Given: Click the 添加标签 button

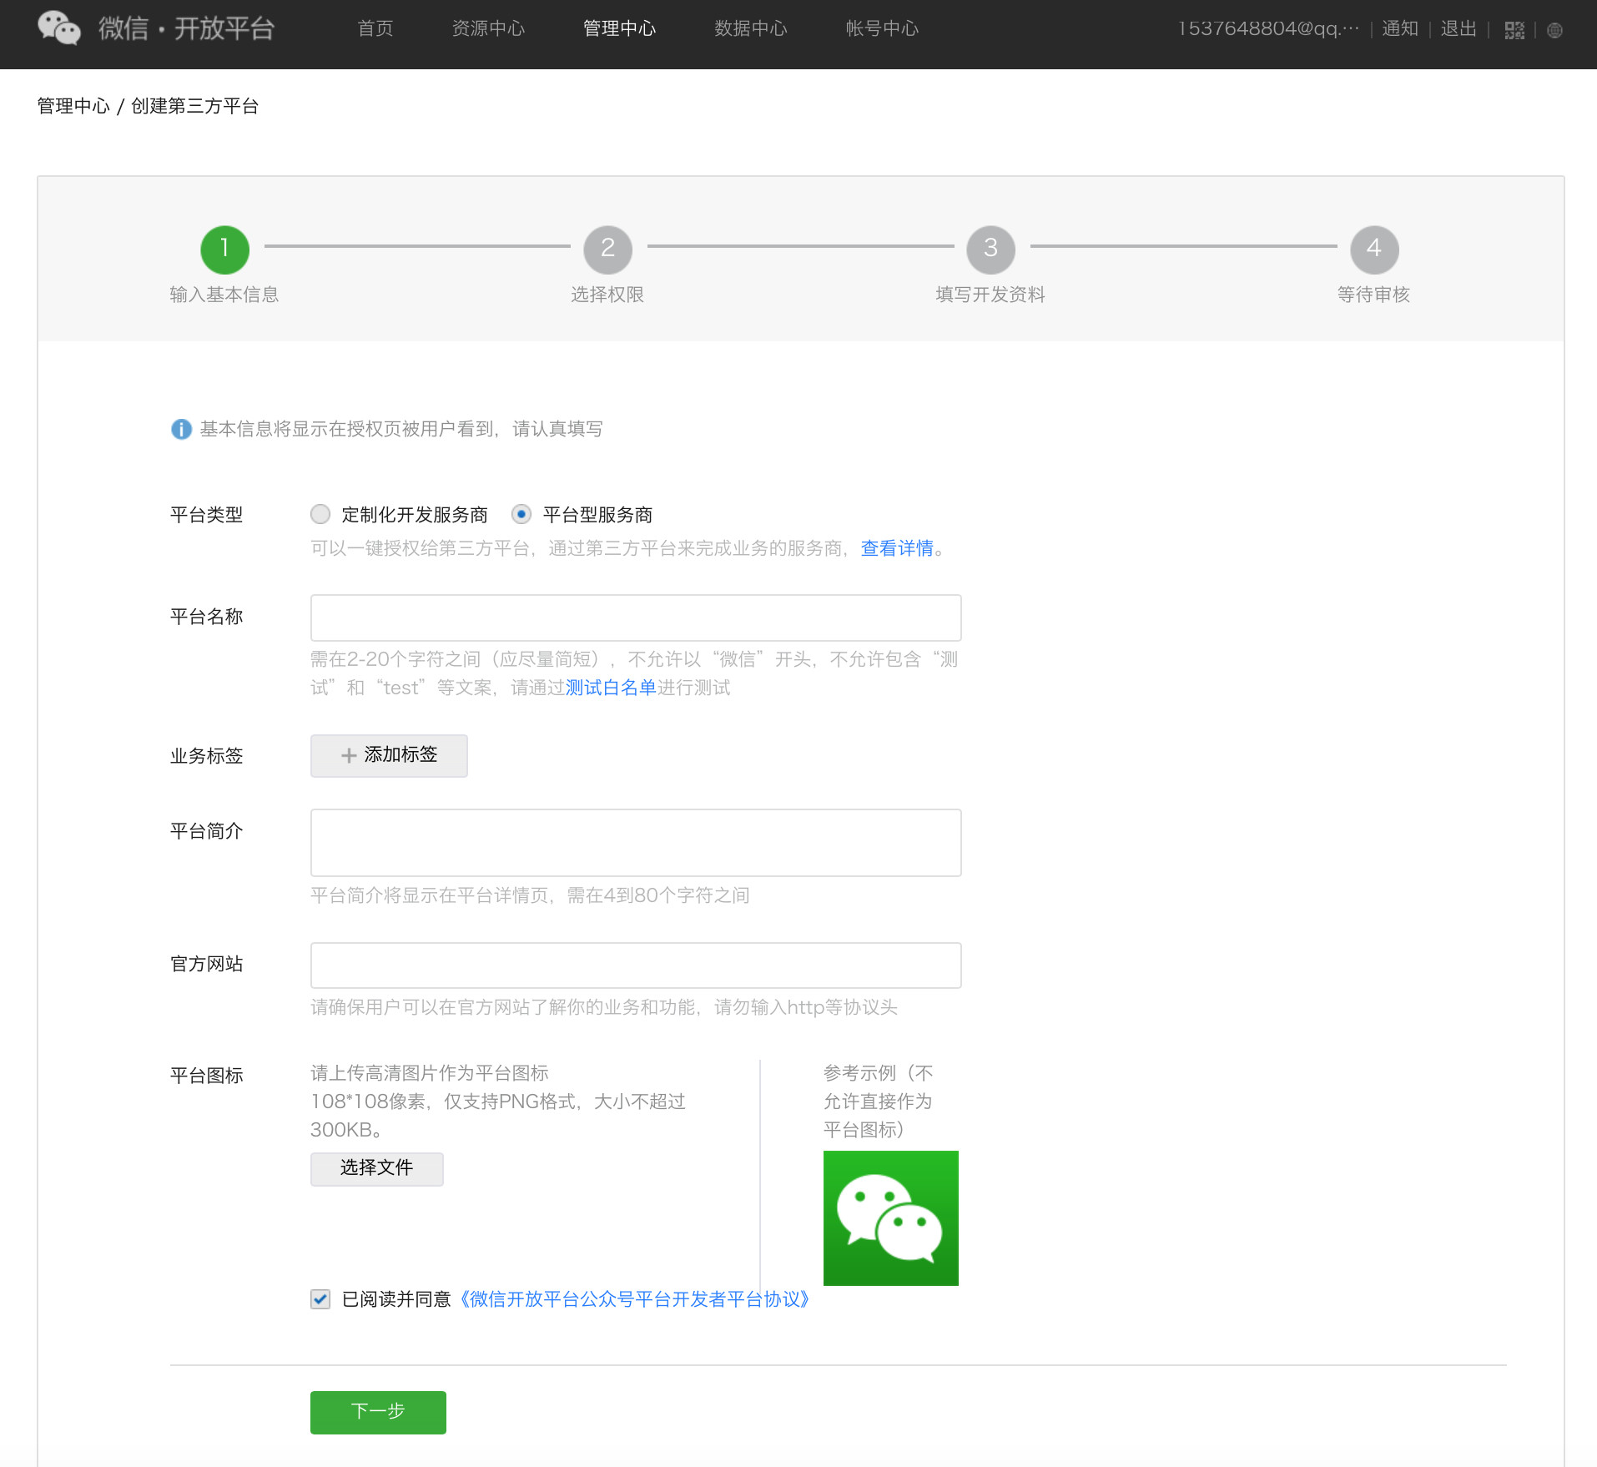Looking at the screenshot, I should click(389, 755).
